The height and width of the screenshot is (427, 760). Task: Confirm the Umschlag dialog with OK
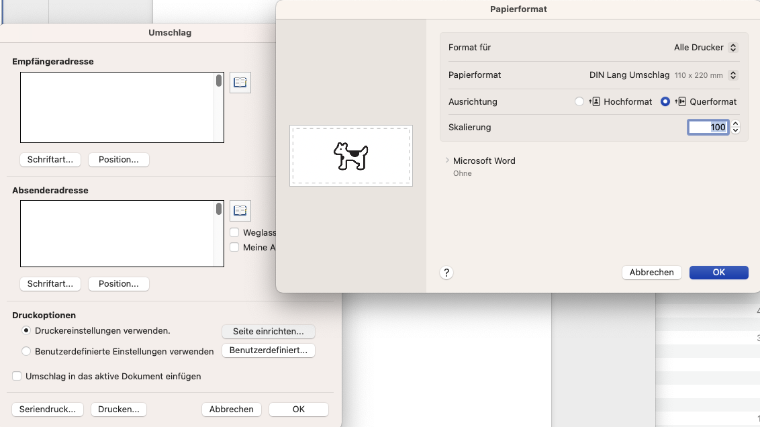click(299, 409)
